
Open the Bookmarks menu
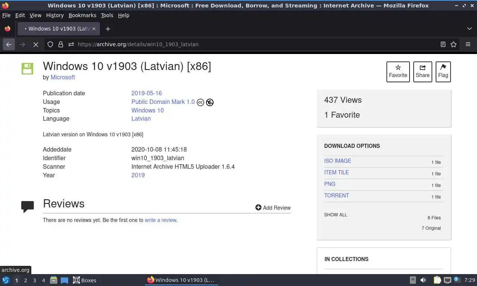click(x=82, y=15)
